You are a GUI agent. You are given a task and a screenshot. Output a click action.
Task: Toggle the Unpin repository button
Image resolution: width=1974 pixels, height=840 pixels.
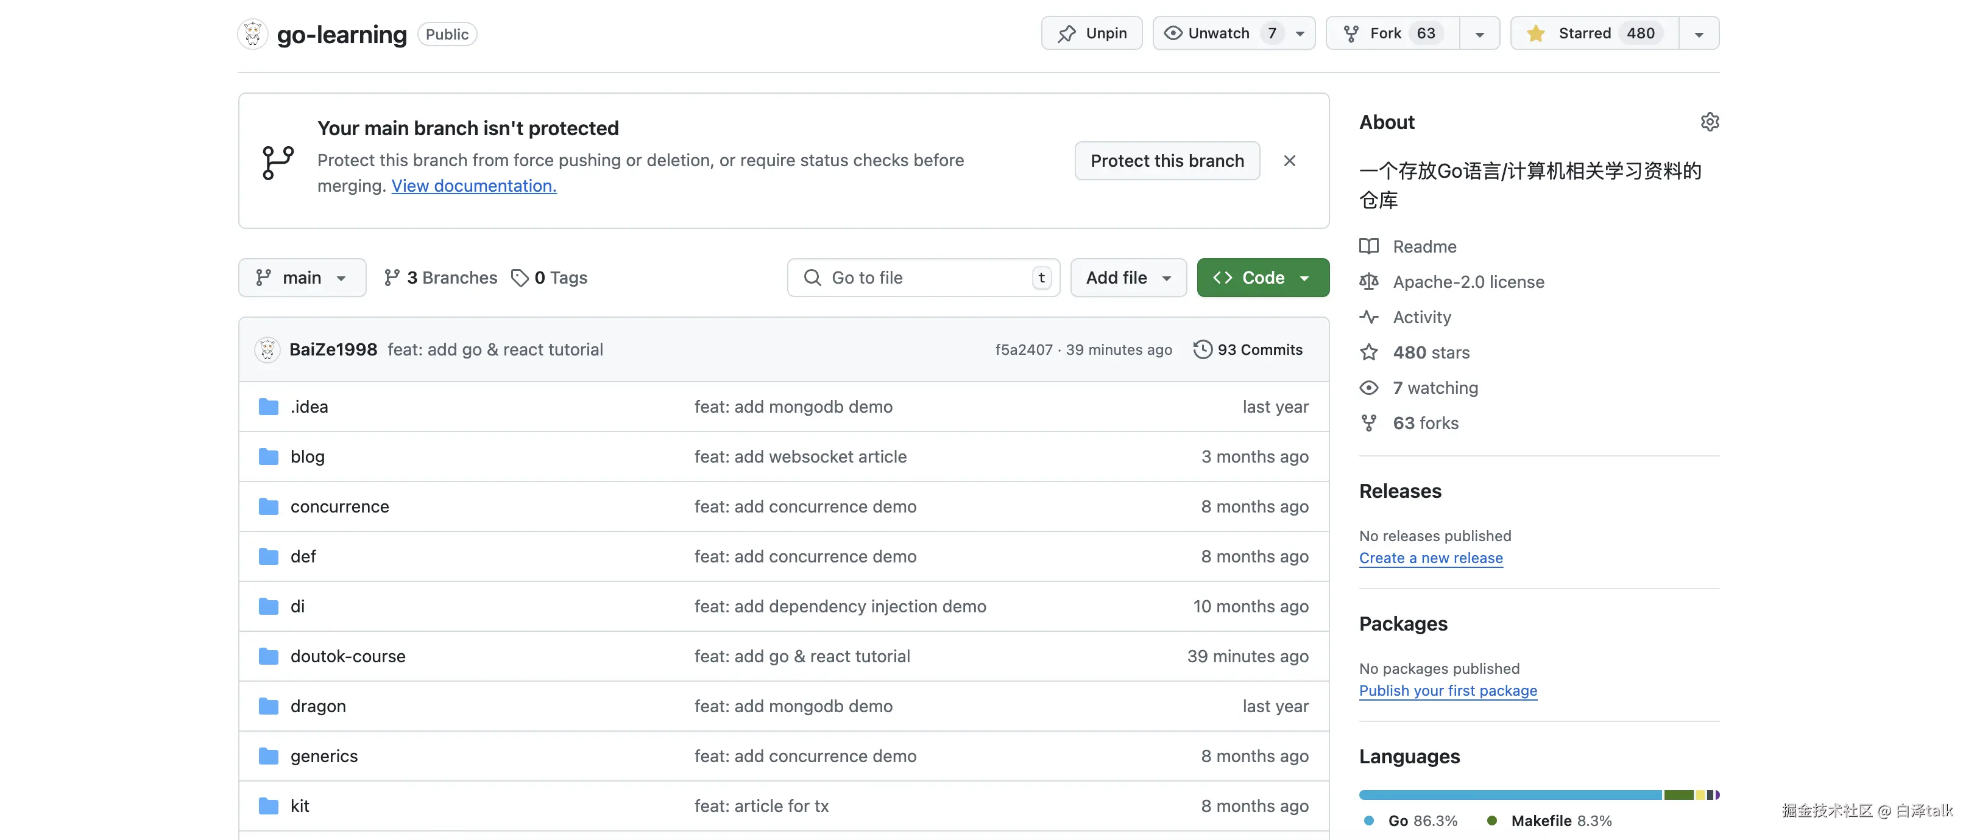tap(1091, 33)
